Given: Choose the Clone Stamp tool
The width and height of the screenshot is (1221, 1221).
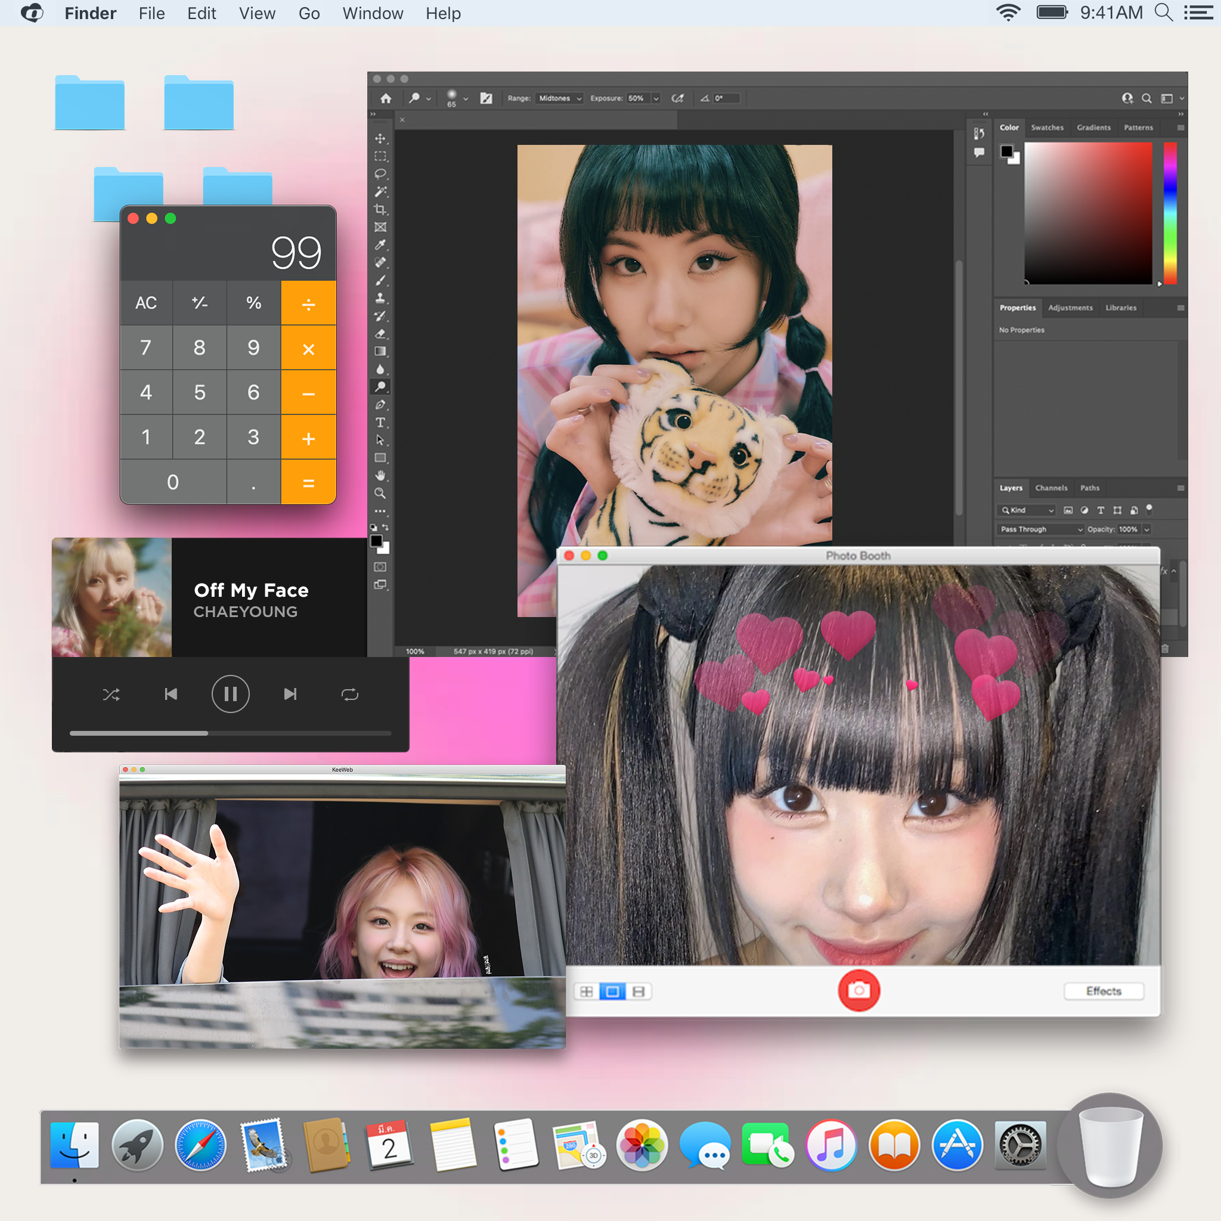Looking at the screenshot, I should coord(380,297).
